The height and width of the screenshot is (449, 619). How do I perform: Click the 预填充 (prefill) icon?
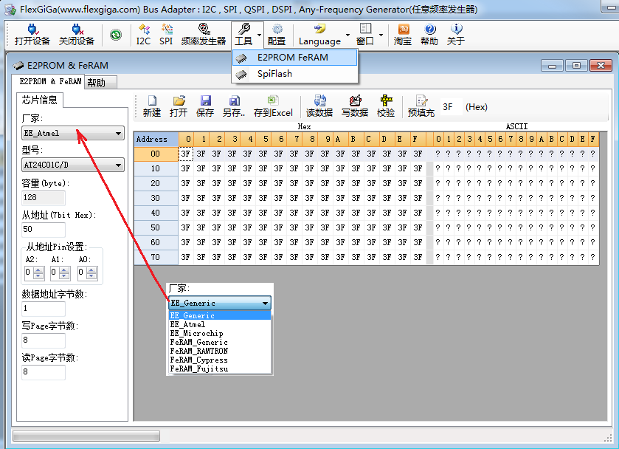[x=421, y=106]
